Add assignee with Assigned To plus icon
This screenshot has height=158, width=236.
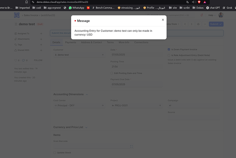(41, 34)
